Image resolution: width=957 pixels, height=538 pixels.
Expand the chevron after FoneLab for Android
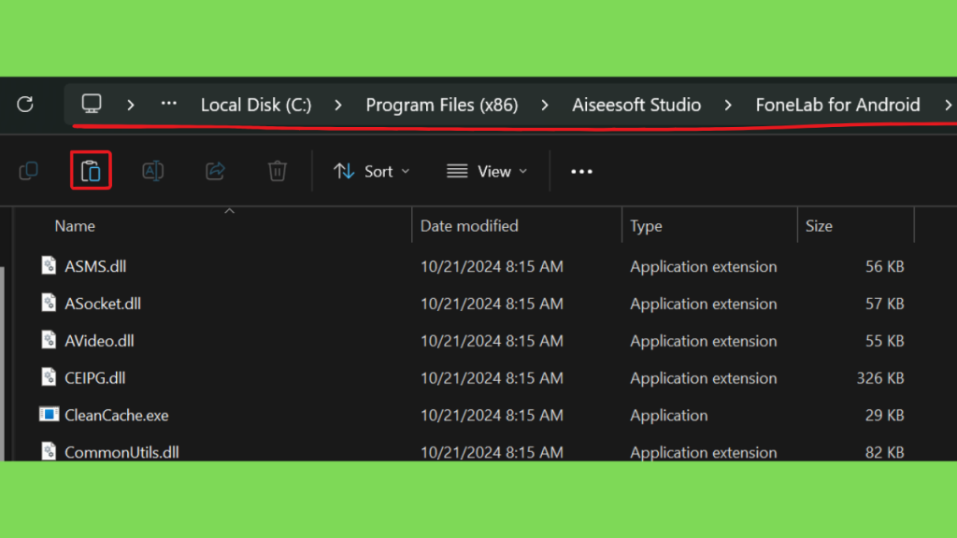pos(948,105)
